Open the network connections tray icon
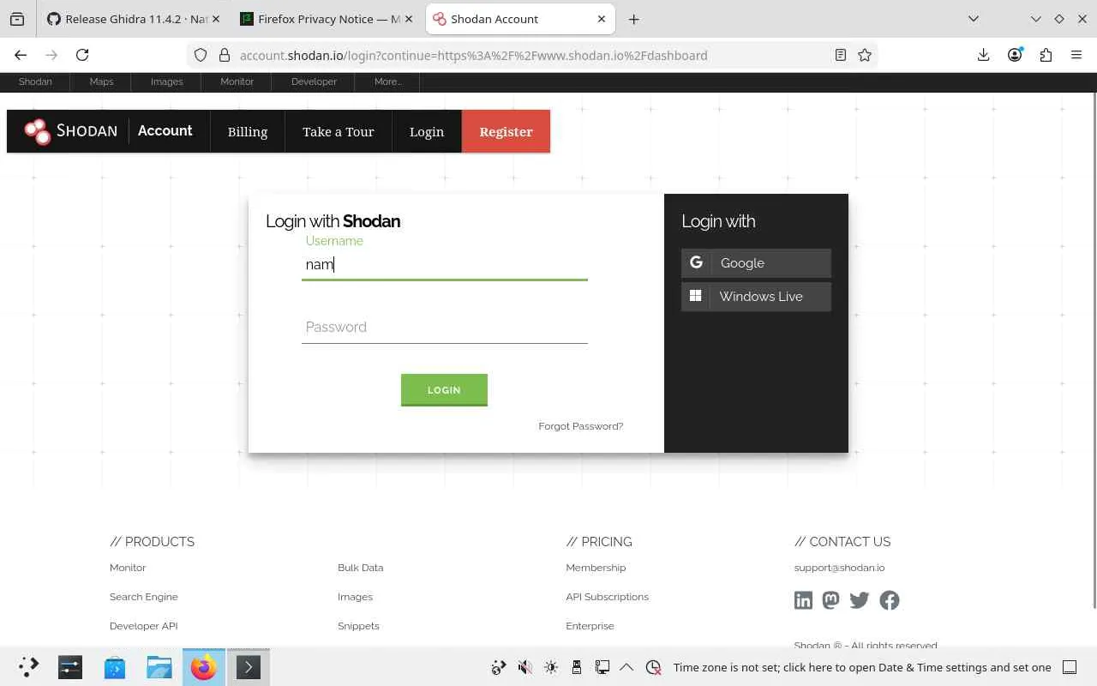The image size is (1097, 686). pyautogui.click(x=602, y=667)
